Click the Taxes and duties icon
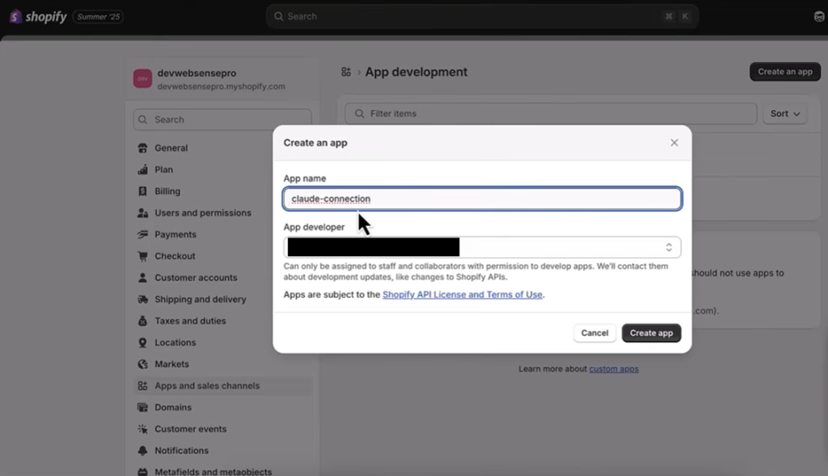 pos(142,322)
